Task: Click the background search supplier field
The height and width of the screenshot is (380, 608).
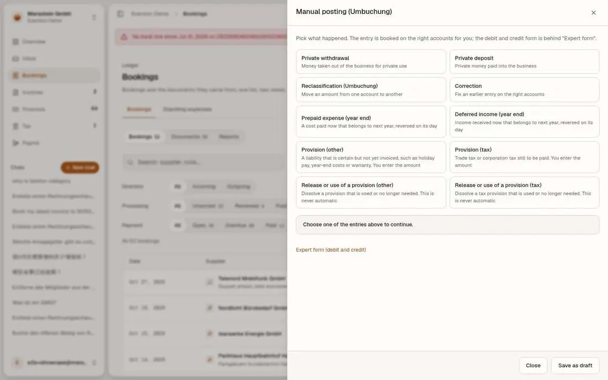Action: click(205, 162)
